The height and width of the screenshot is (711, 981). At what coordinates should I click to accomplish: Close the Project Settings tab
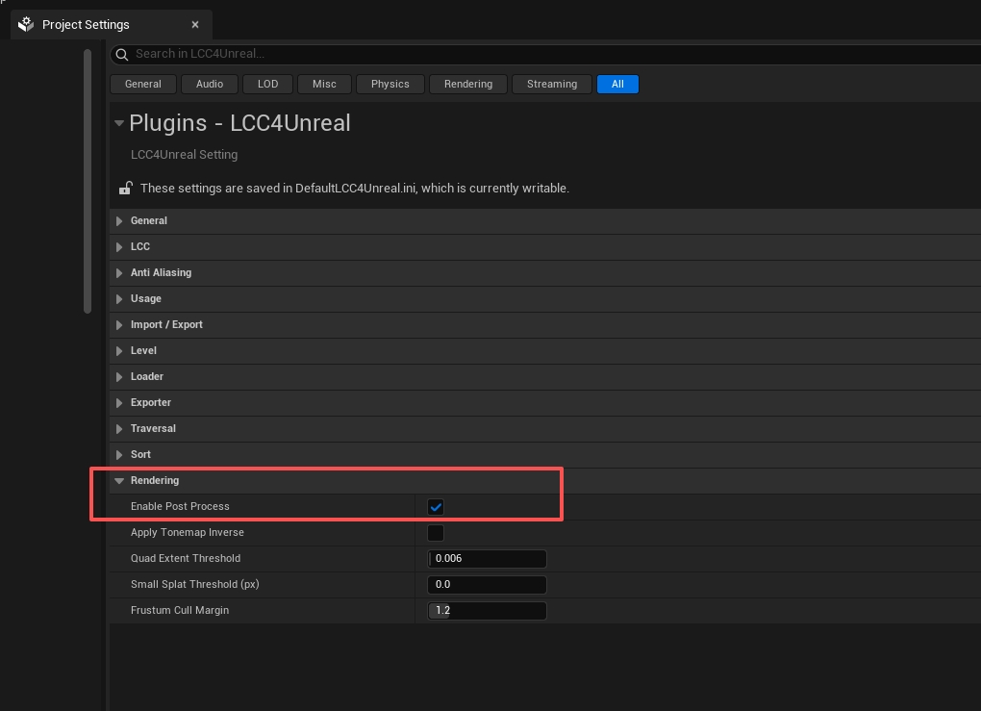coord(195,24)
